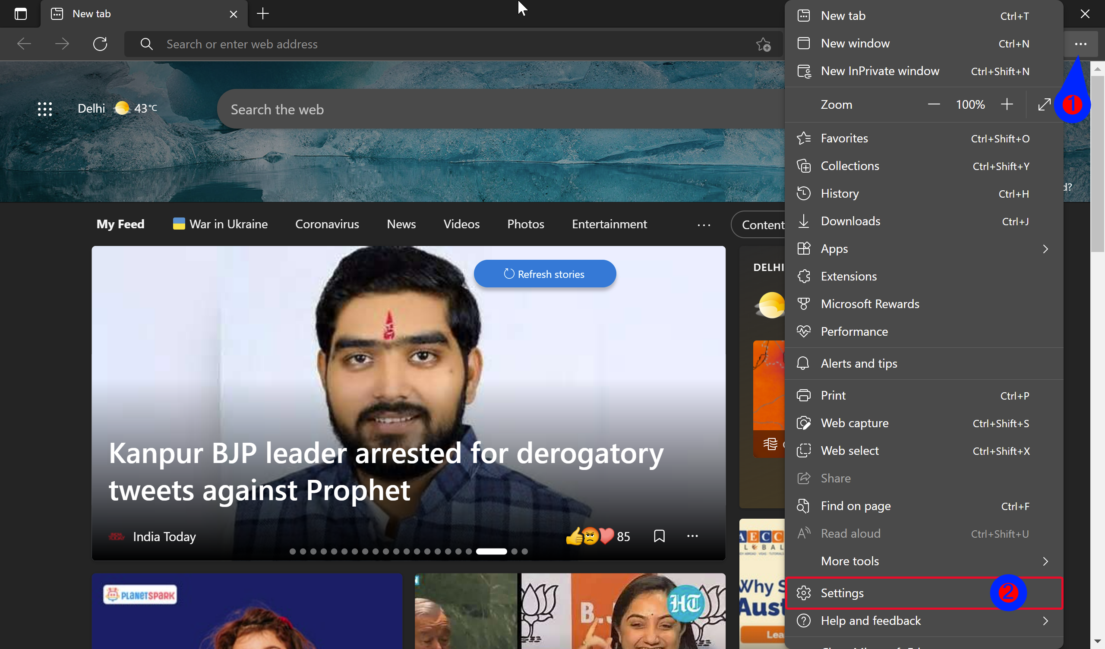Image resolution: width=1105 pixels, height=649 pixels.
Task: Open Delhi weather 43°C widget
Action: coord(117,108)
